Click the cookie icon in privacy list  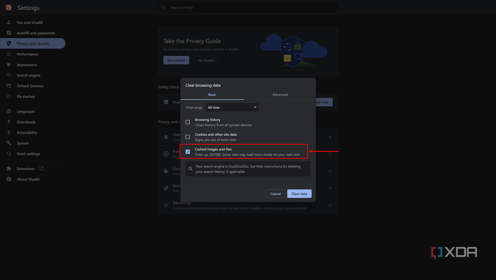tap(166, 171)
